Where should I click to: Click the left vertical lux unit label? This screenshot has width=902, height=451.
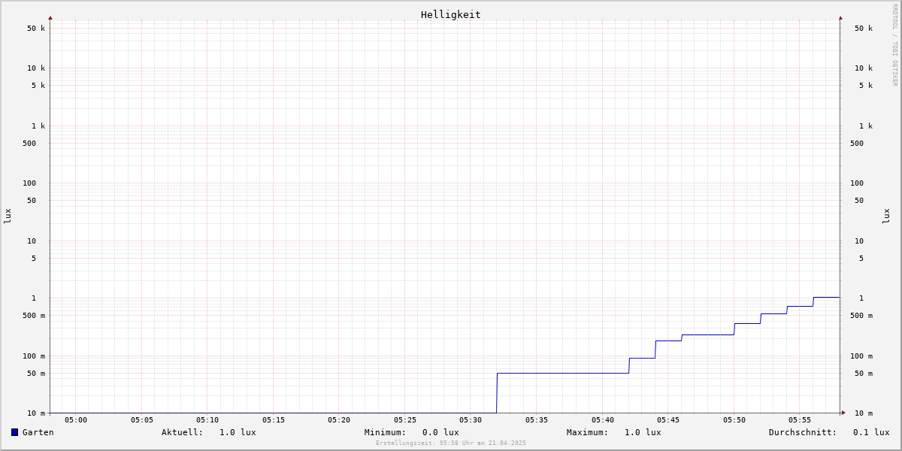tap(8, 216)
